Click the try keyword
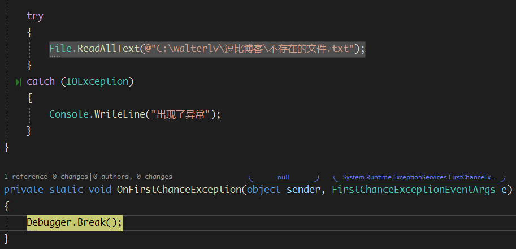 click(35, 16)
